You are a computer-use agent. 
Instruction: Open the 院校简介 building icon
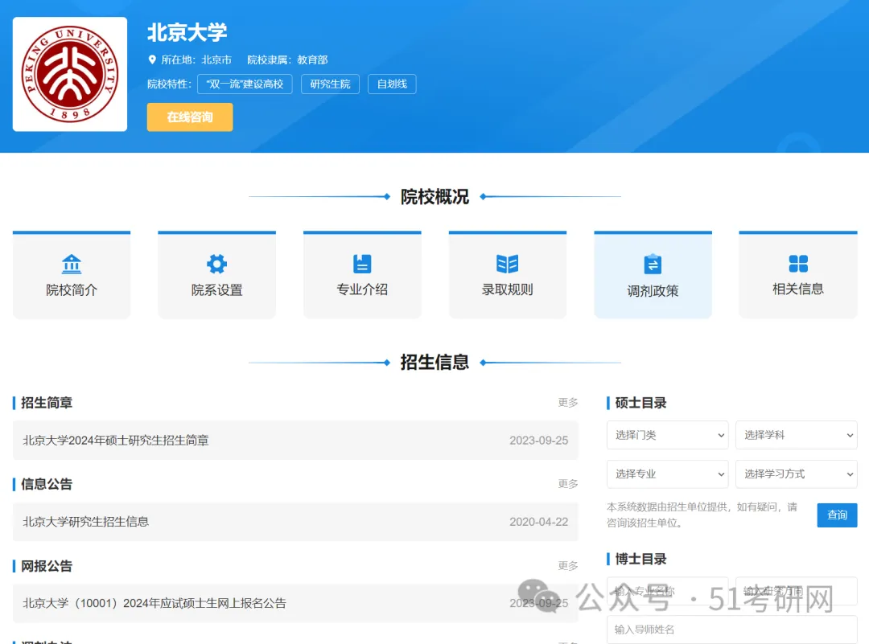click(x=72, y=265)
